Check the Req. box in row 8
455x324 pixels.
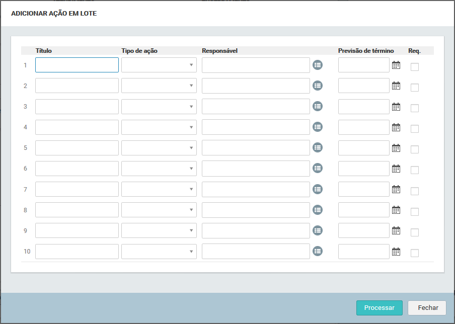[x=415, y=212]
